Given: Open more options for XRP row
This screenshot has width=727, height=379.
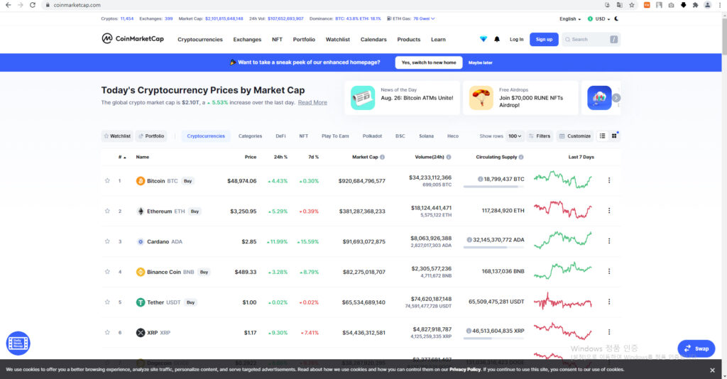Looking at the screenshot, I should pyautogui.click(x=609, y=331).
